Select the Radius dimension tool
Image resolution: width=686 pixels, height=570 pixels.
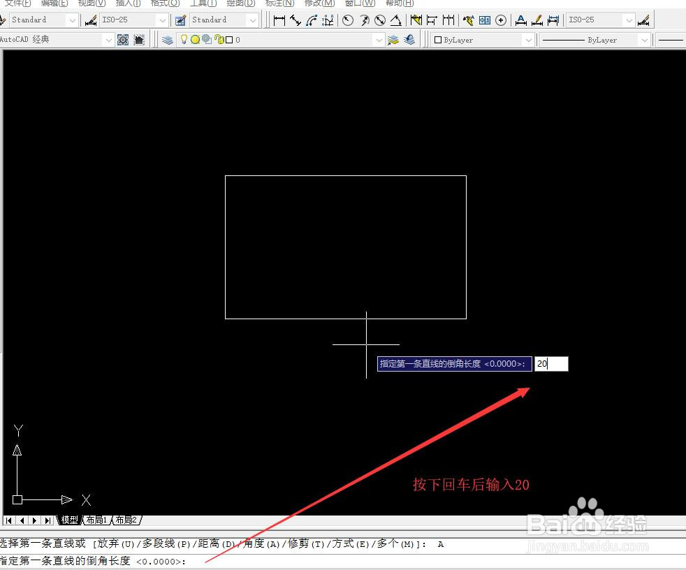(x=348, y=20)
